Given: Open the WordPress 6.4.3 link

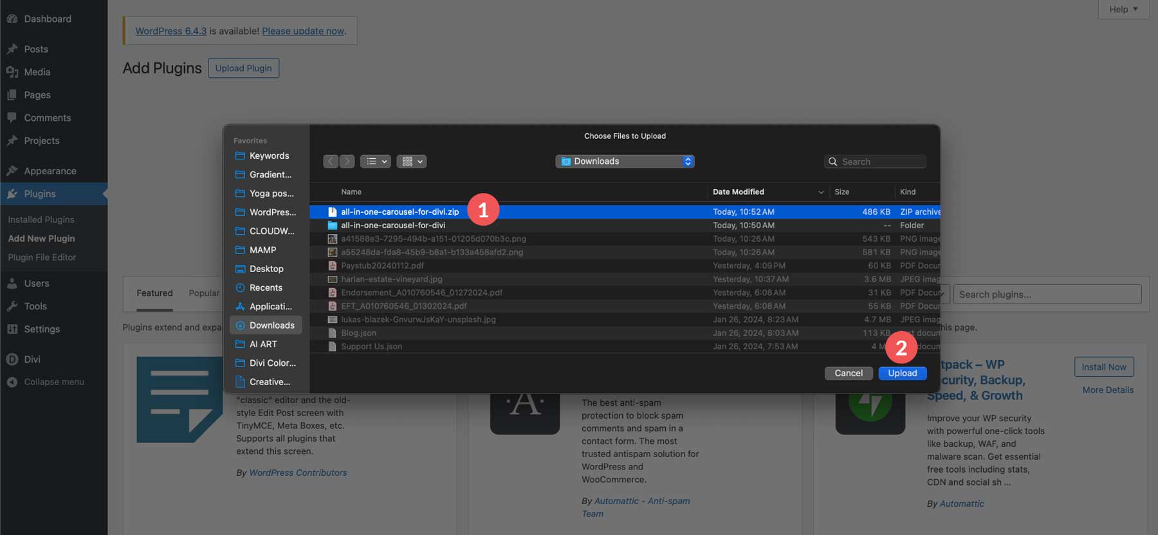Looking at the screenshot, I should 170,31.
